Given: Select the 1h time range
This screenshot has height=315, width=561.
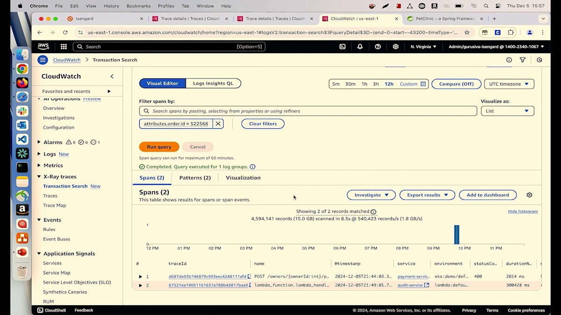Looking at the screenshot, I should point(364,84).
